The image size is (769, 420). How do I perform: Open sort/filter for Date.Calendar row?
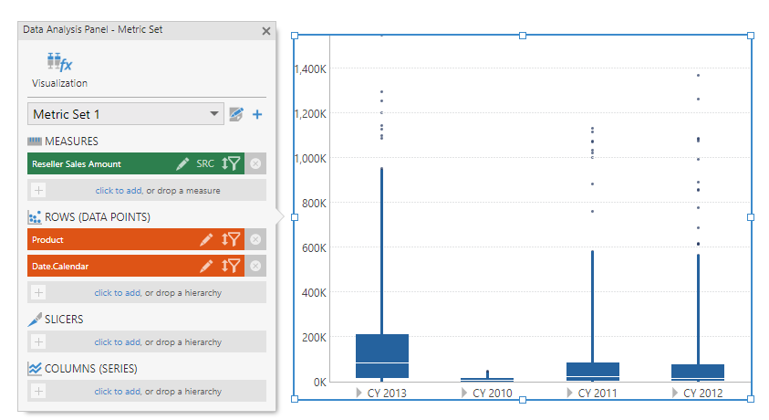click(x=231, y=266)
